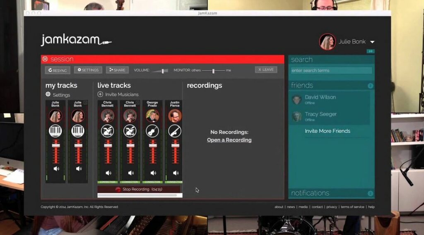Screen dimensions: 424x235
Task: Open a Recording link
Action: 229,140
